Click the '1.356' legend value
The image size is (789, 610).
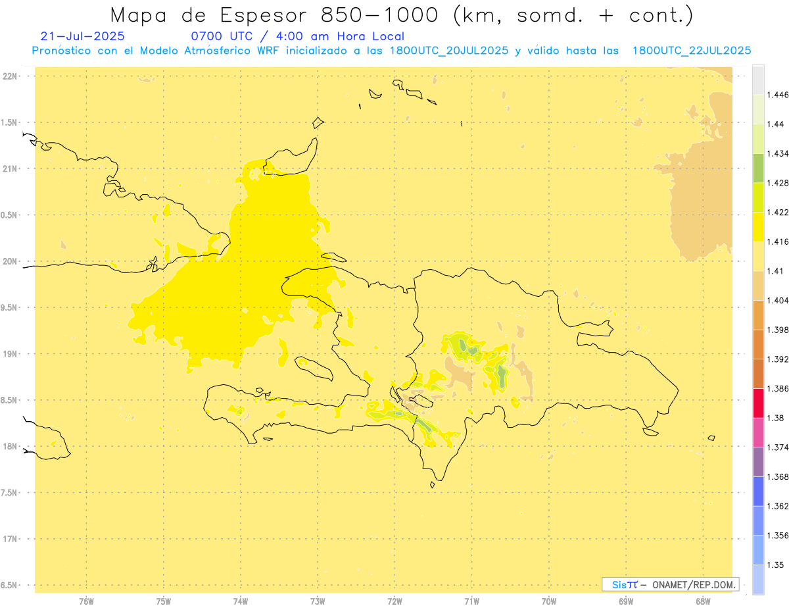pyautogui.click(x=778, y=536)
